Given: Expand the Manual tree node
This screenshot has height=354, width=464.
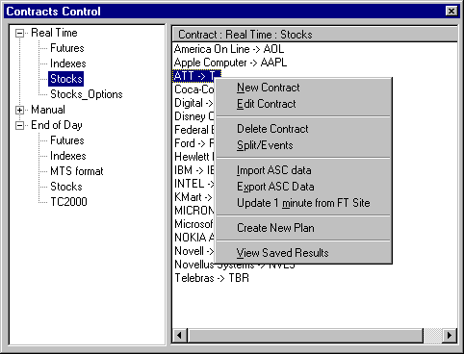Looking at the screenshot, I should [x=20, y=110].
